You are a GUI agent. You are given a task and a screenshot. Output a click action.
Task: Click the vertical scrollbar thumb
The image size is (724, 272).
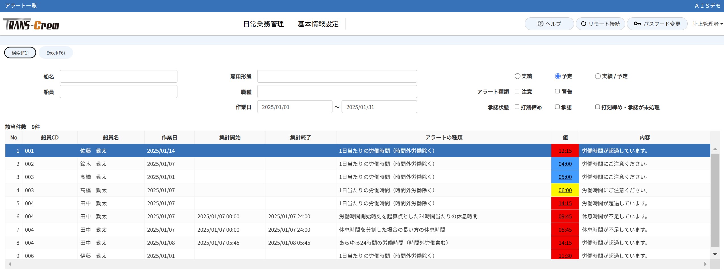715,200
